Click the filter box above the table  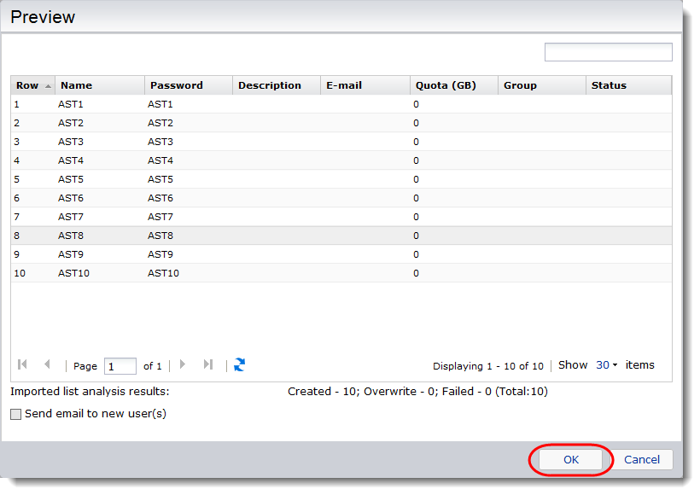tap(608, 52)
